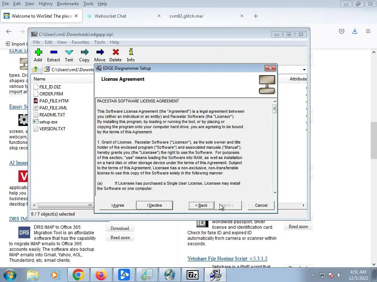Click the Test icon in 7-Zip

click(69, 55)
